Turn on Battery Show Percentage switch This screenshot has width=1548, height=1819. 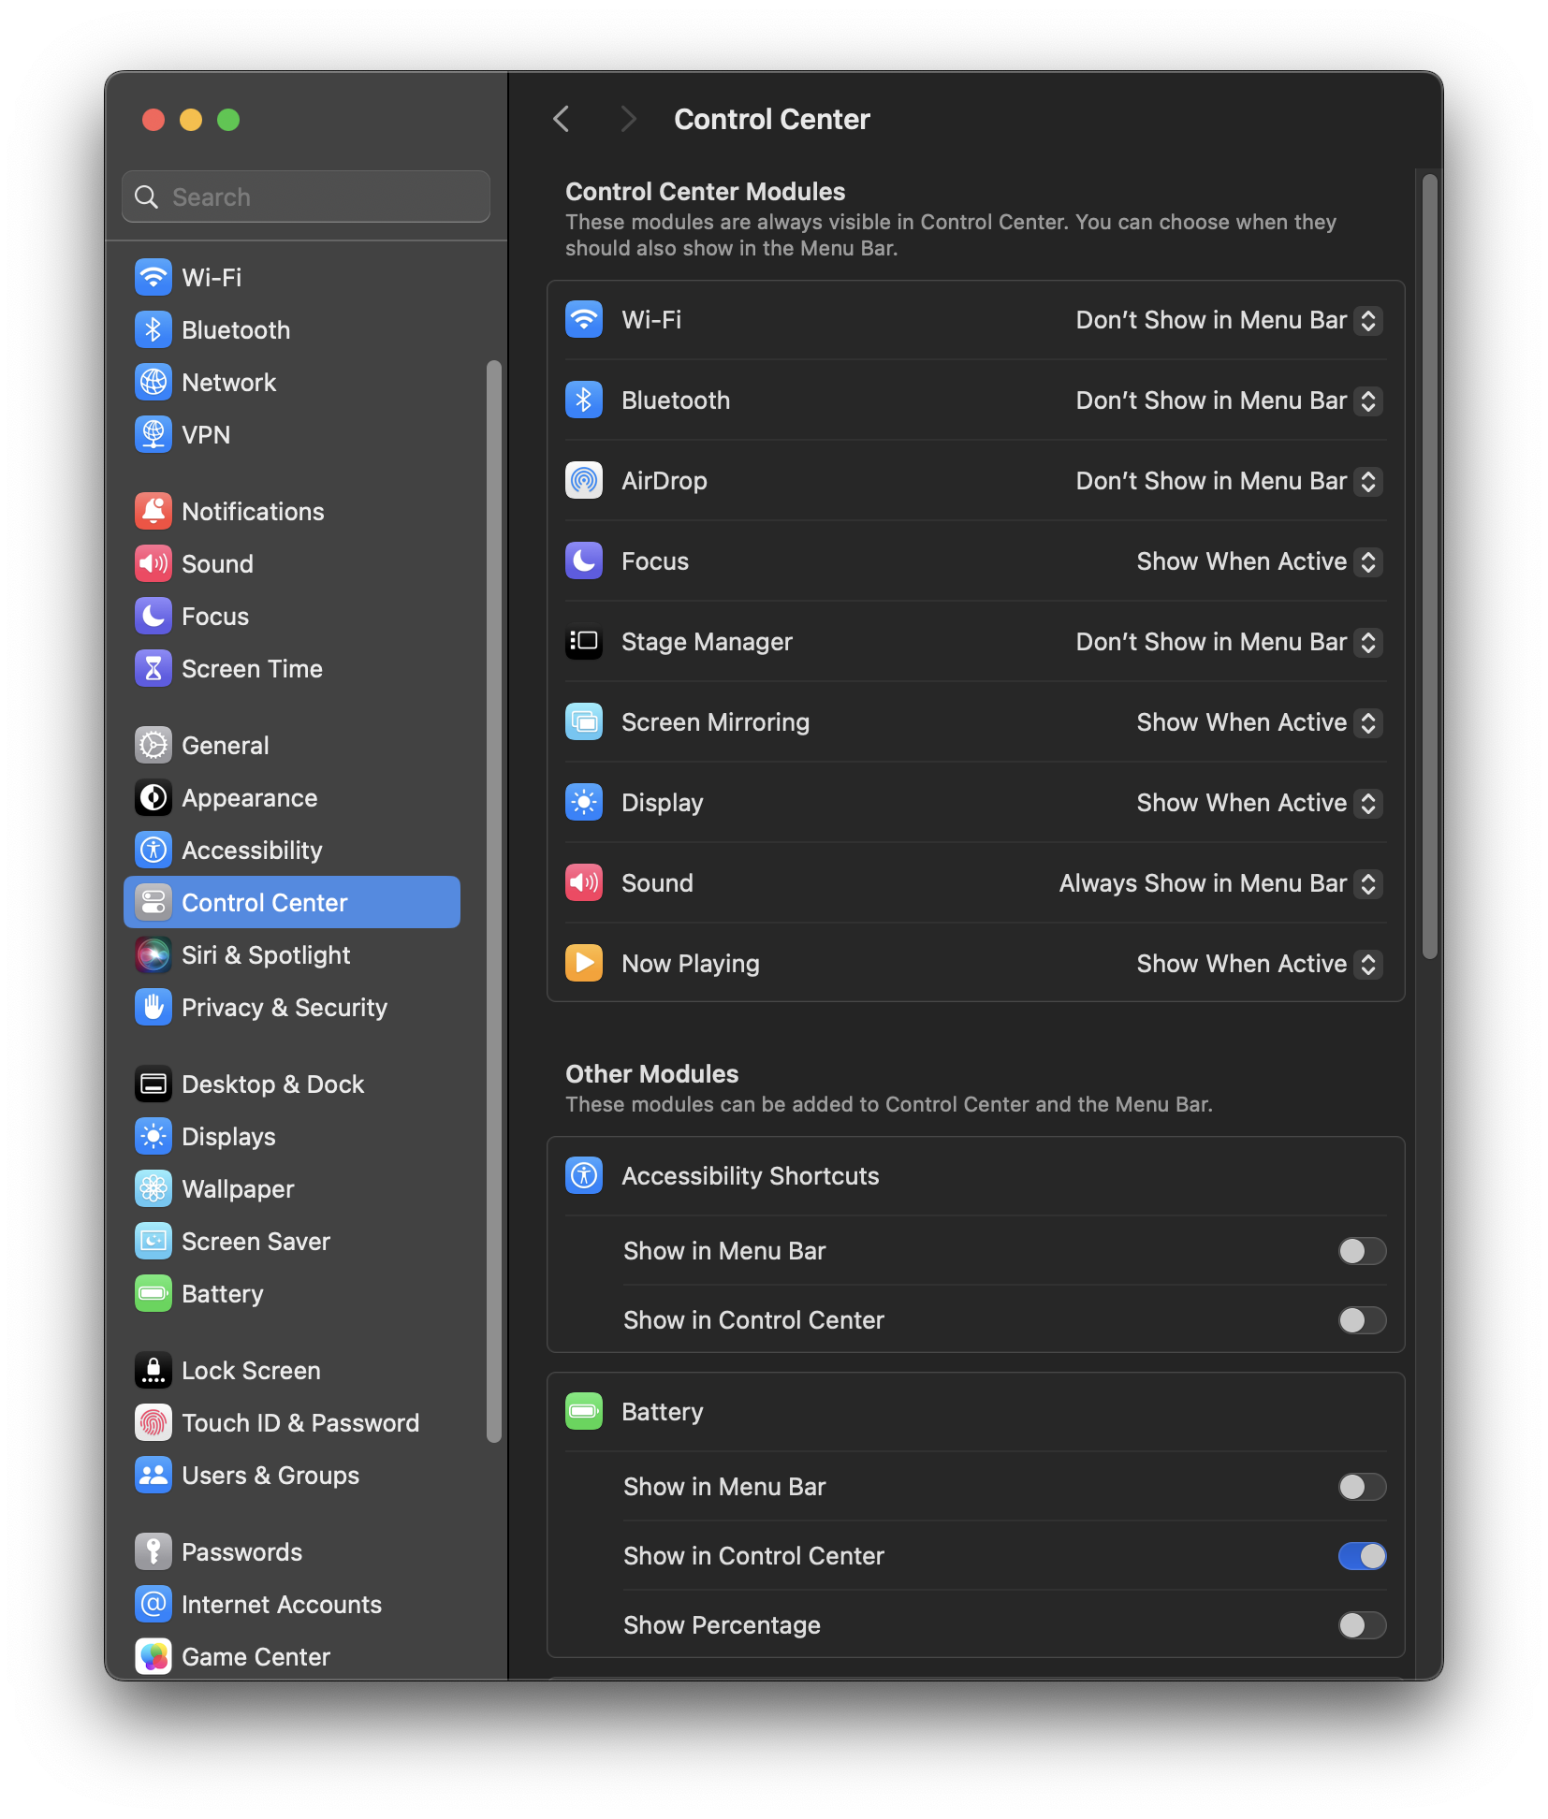[x=1362, y=1625]
